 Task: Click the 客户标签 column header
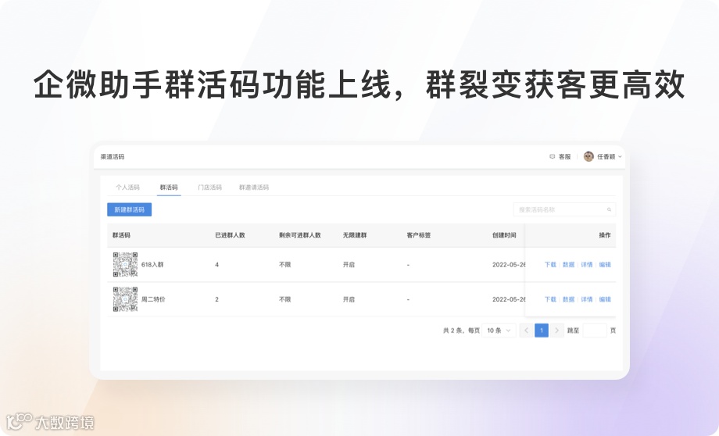(x=419, y=235)
